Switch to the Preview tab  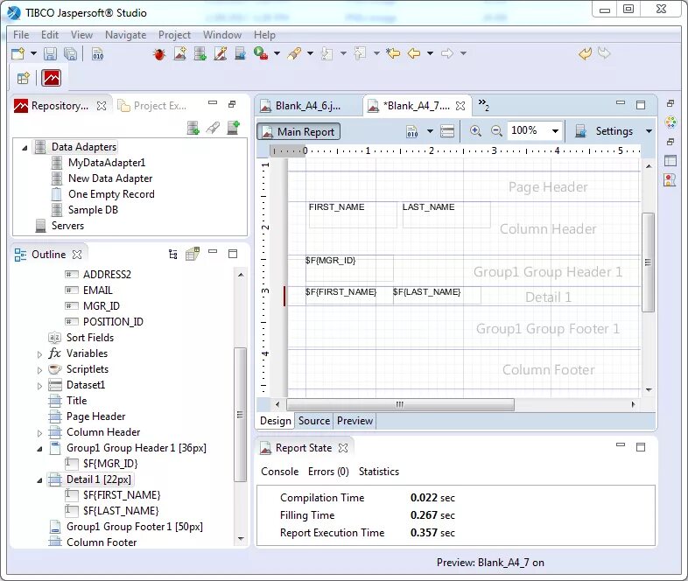tap(355, 421)
